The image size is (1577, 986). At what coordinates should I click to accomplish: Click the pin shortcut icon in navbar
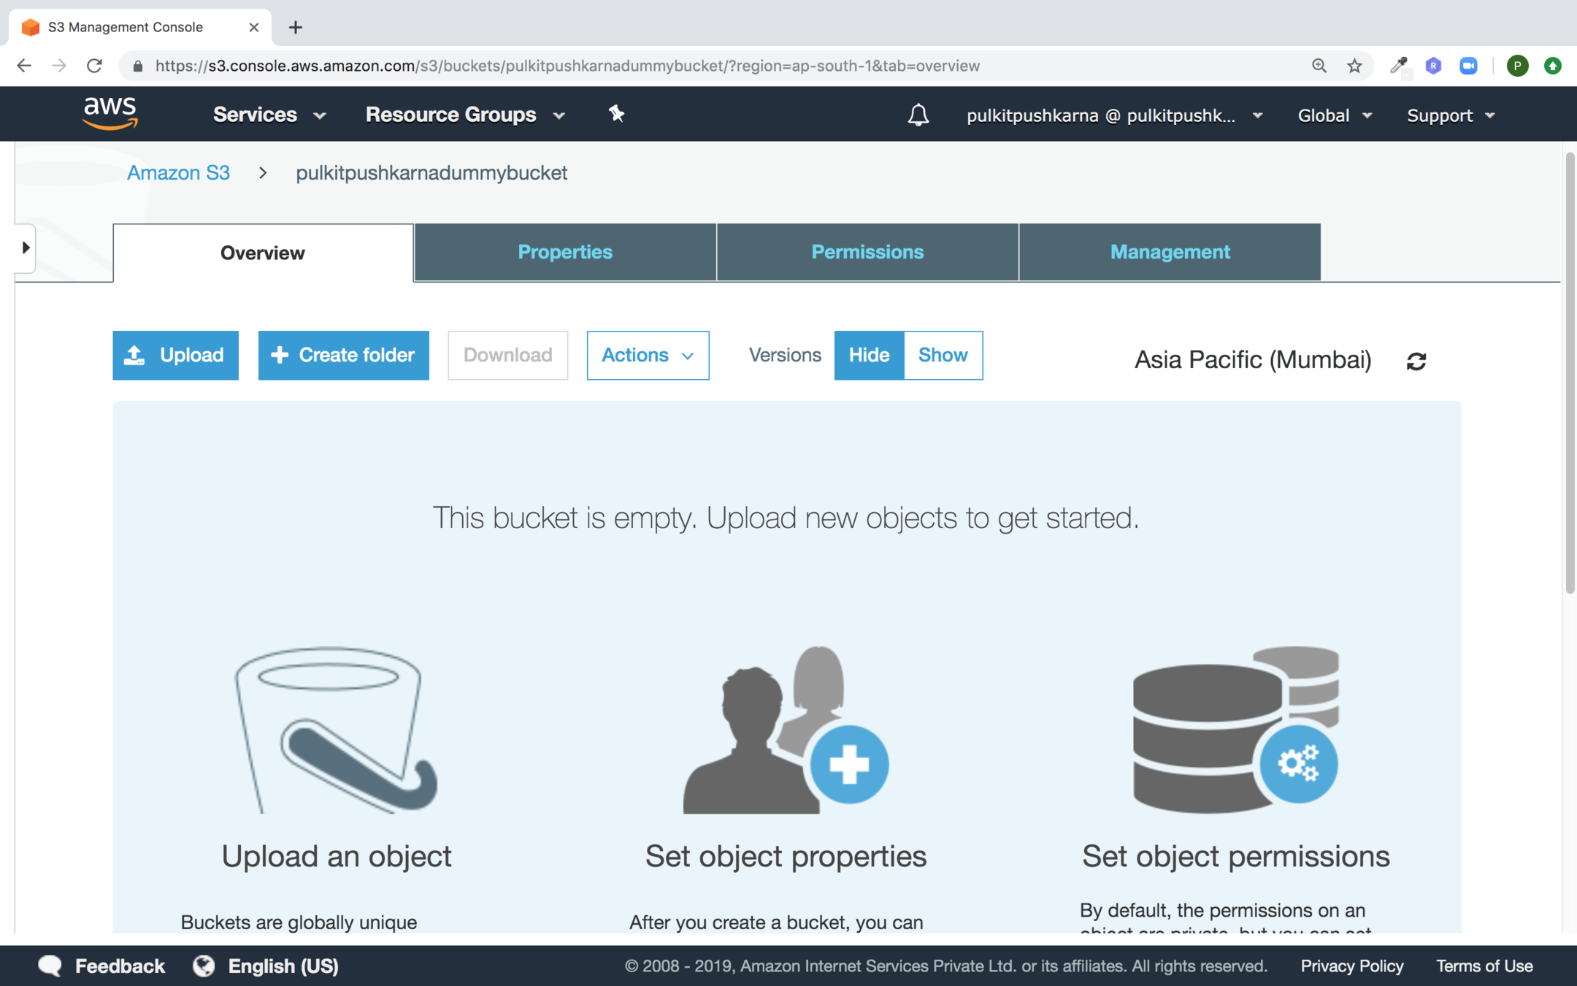616,114
